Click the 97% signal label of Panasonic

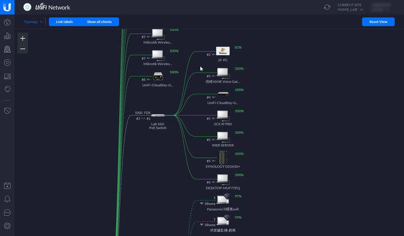238,196
